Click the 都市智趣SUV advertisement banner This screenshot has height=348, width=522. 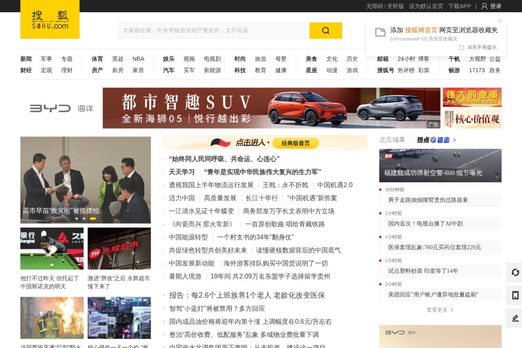[271, 108]
